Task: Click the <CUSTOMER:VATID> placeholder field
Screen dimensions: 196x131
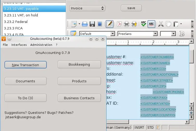Action: (x=155, y=104)
